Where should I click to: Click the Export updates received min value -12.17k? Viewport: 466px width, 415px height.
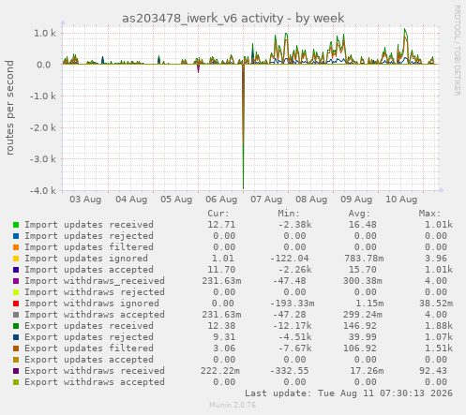point(292,326)
